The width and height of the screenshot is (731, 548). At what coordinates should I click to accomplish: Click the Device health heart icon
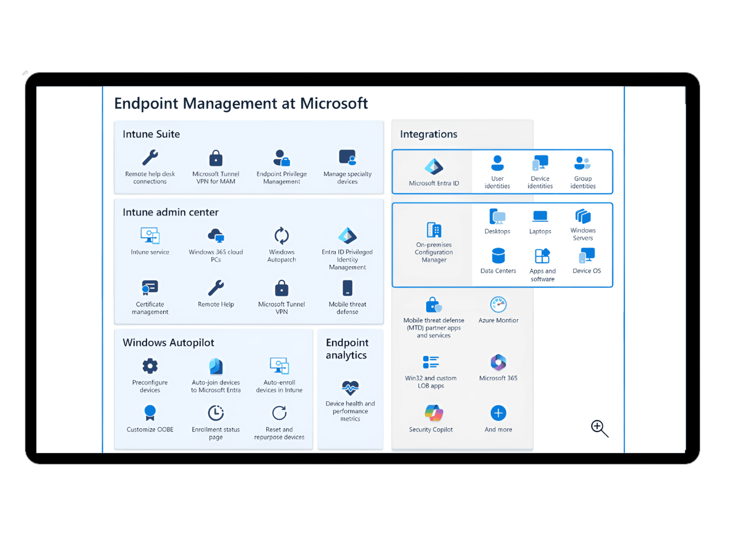pos(350,388)
